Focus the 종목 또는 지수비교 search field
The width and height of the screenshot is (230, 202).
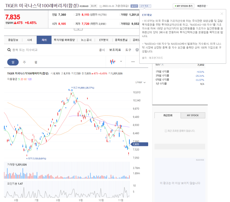tap(25, 50)
